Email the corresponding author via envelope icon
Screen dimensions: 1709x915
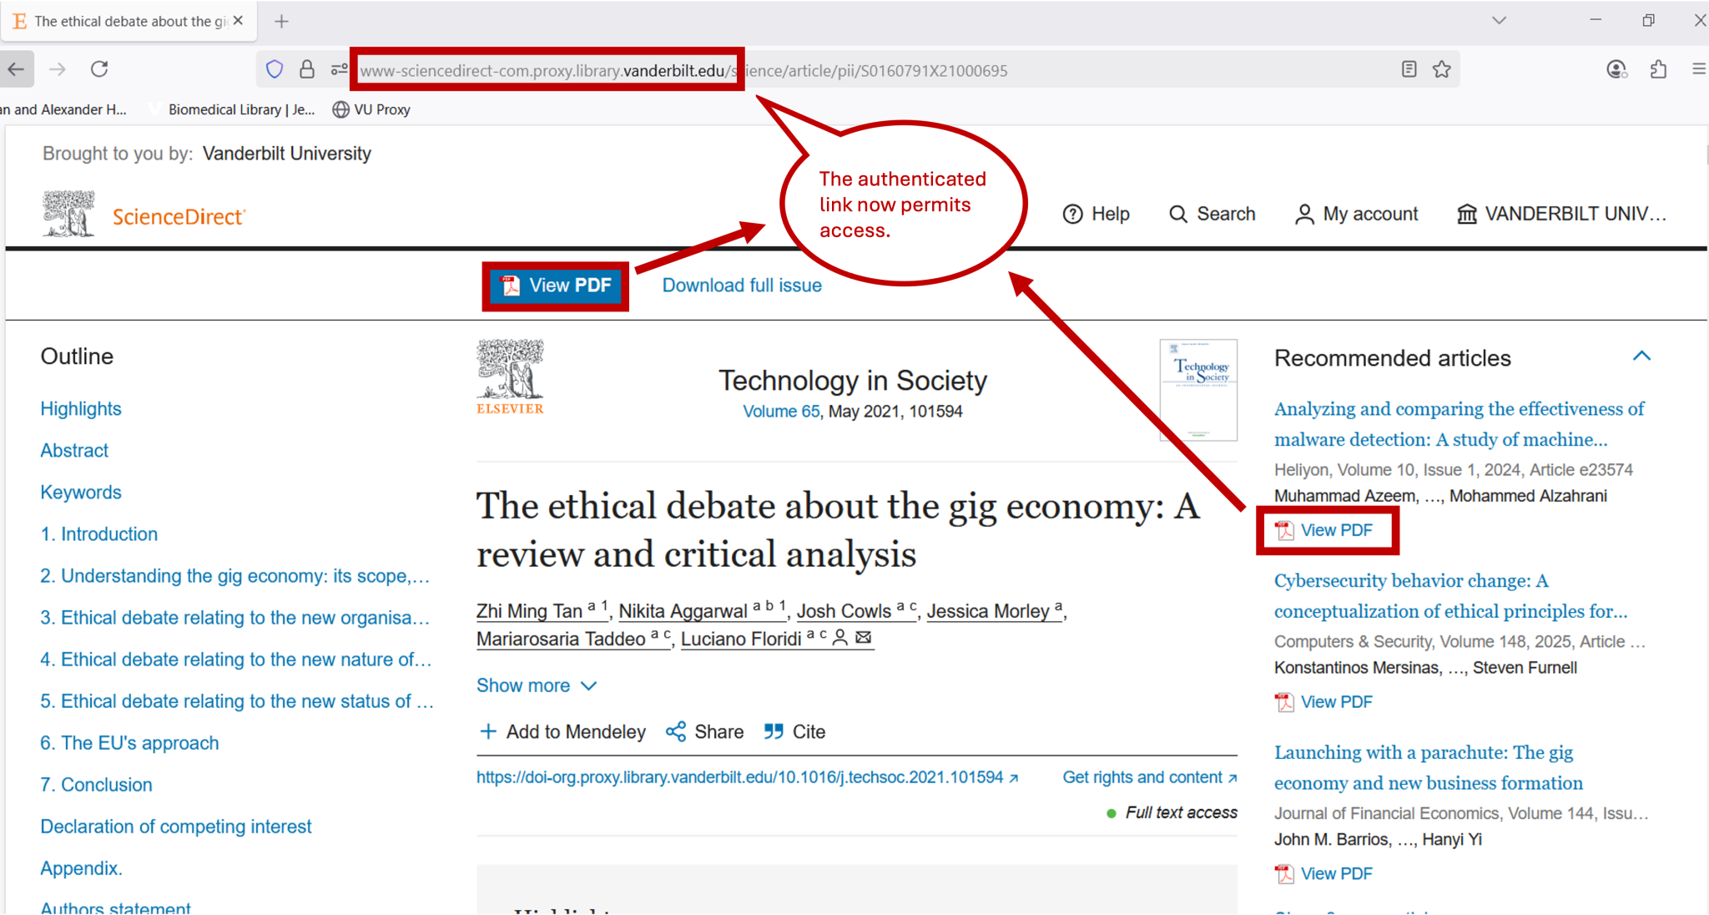[x=864, y=638]
